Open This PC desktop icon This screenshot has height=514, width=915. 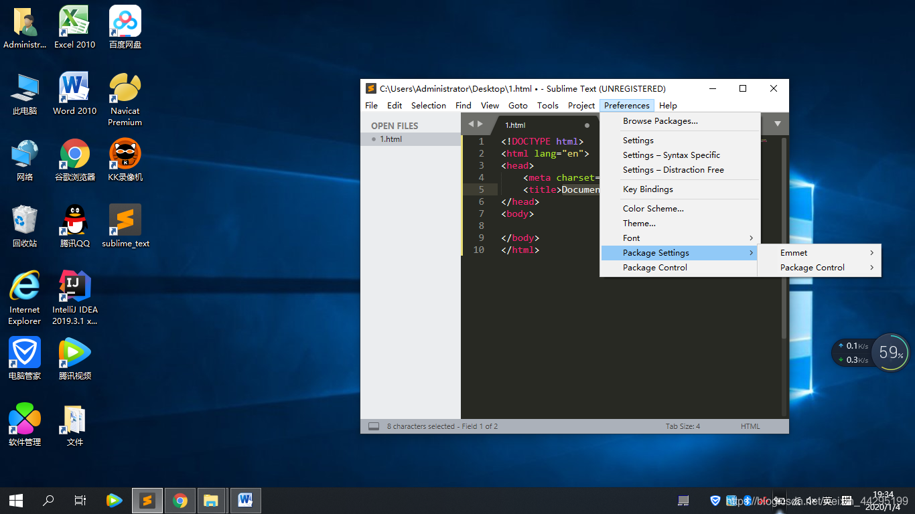pos(25,94)
